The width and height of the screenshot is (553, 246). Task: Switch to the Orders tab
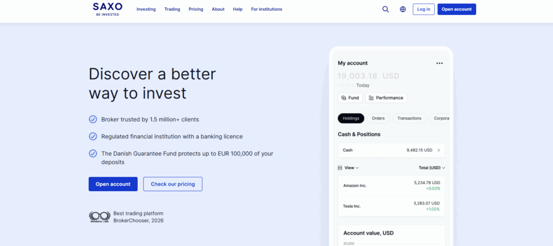click(x=378, y=118)
